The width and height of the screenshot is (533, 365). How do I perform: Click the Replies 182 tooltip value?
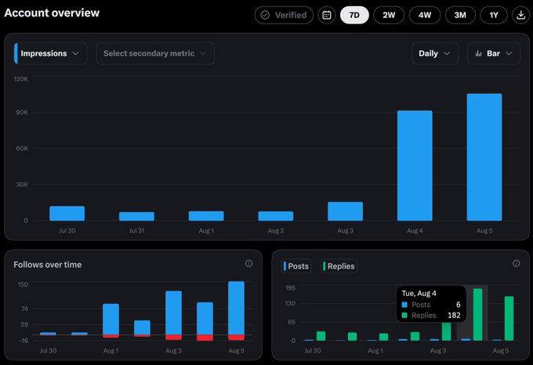click(x=454, y=316)
